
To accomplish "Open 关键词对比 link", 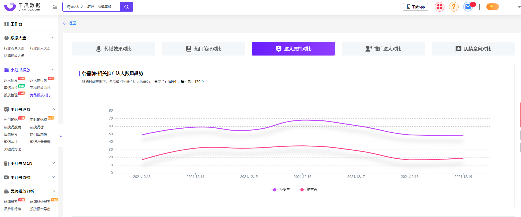I will 12,149.
